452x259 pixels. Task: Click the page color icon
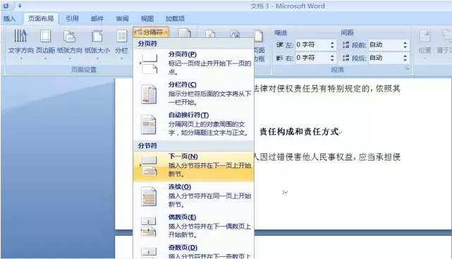click(x=235, y=34)
